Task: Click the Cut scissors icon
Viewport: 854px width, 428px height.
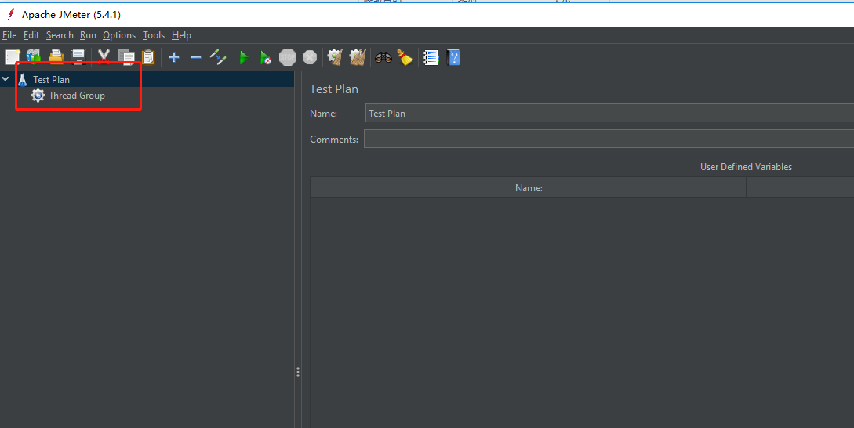Action: (x=104, y=57)
